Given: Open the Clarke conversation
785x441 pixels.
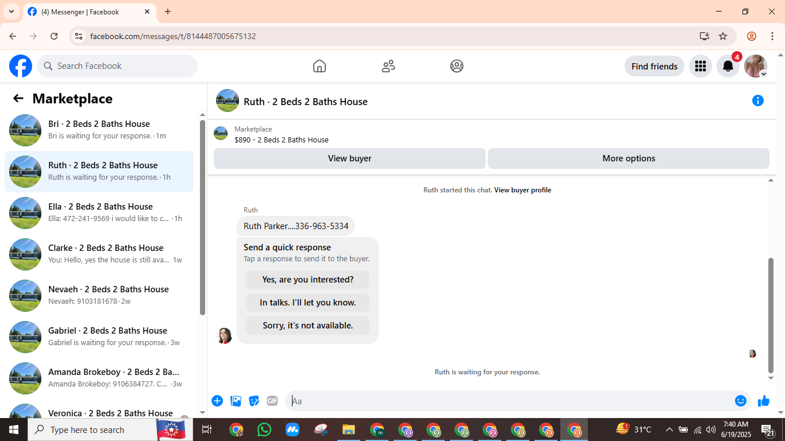Looking at the screenshot, I should pyautogui.click(x=99, y=254).
